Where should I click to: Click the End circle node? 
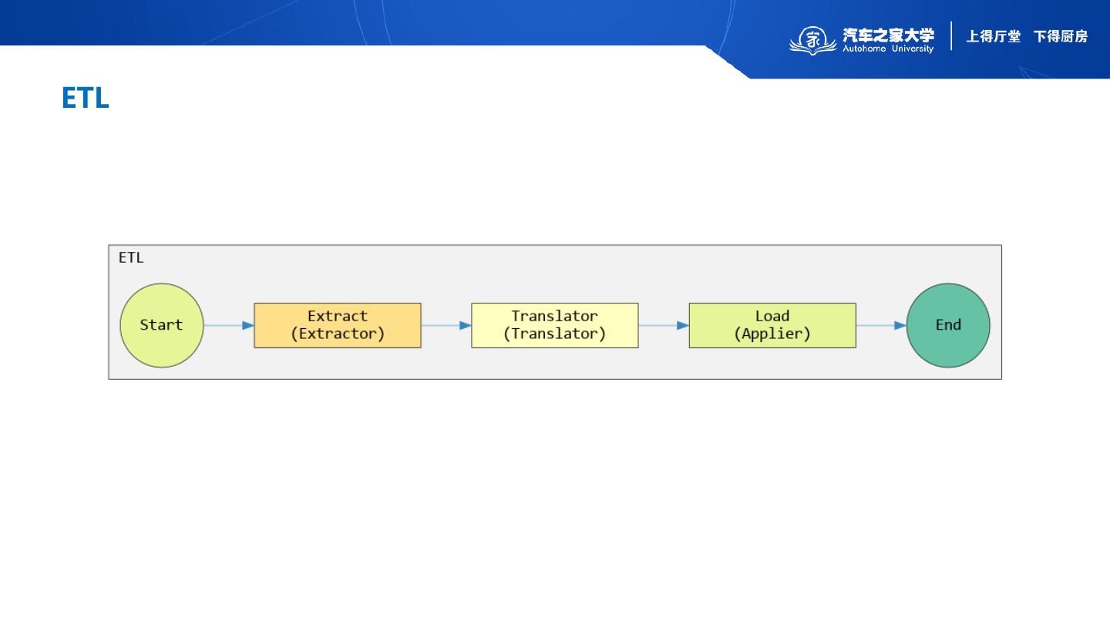coord(948,325)
